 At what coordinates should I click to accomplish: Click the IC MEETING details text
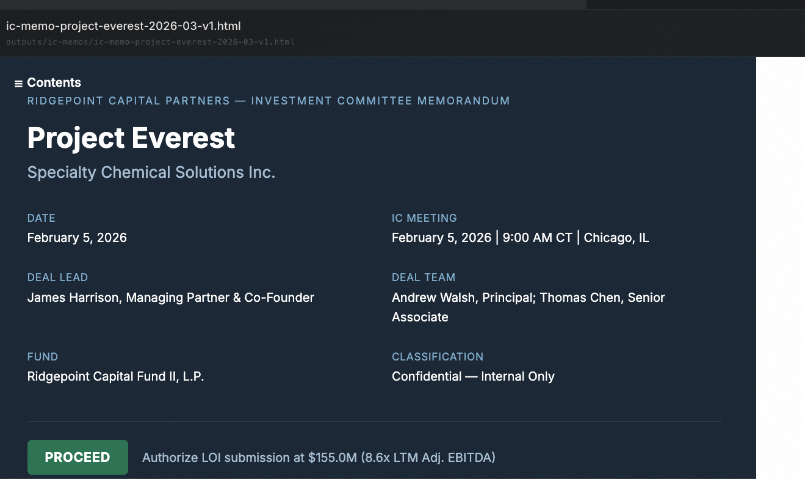[521, 237]
